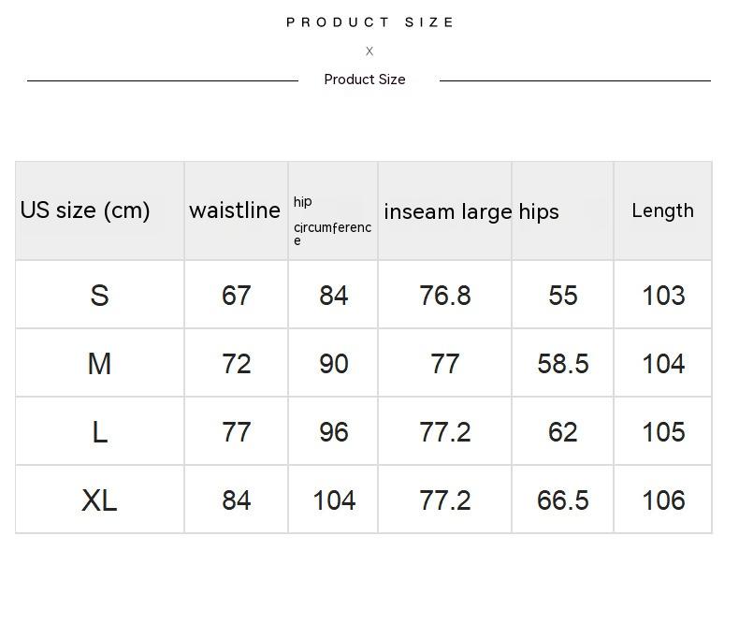Click the small X below the title

pyautogui.click(x=369, y=51)
